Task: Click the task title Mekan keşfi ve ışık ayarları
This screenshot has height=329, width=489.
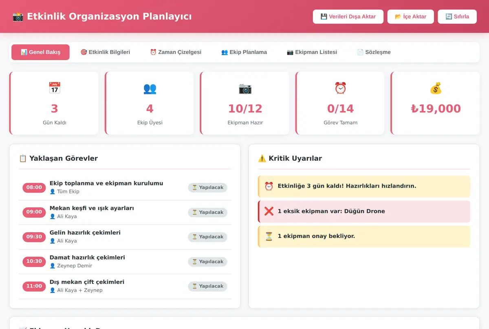Action: [x=92, y=208]
